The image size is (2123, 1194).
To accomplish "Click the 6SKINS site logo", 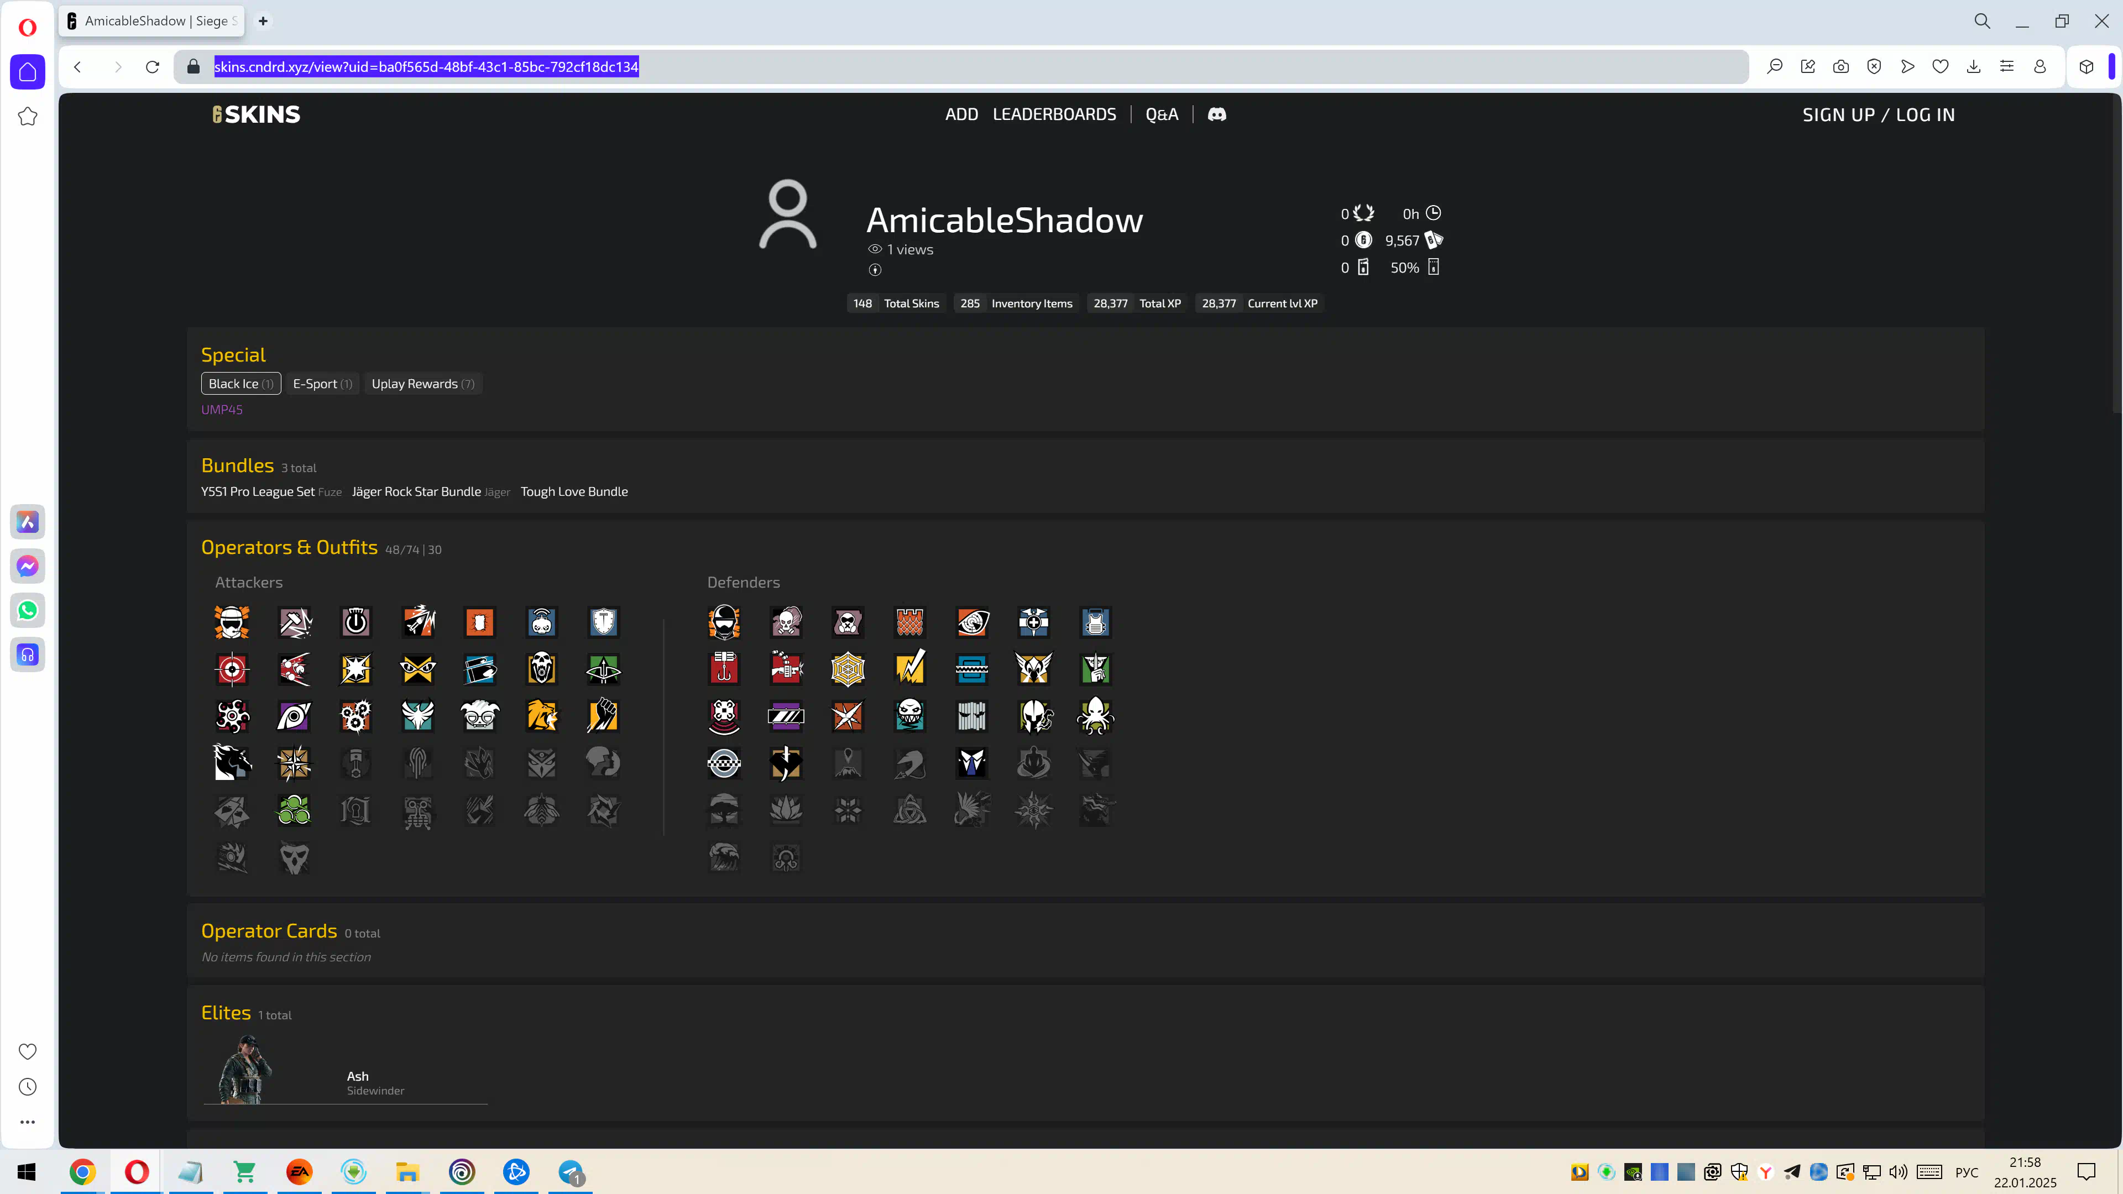I will pyautogui.click(x=257, y=114).
